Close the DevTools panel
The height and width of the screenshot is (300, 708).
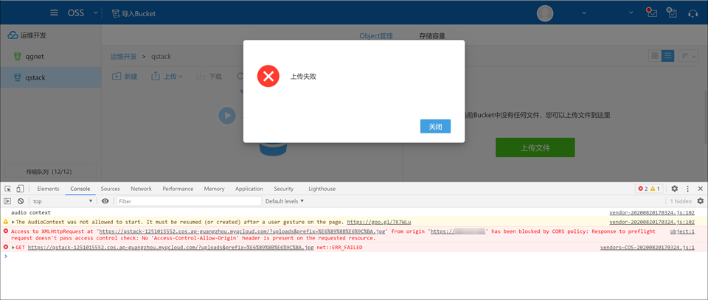(701, 189)
